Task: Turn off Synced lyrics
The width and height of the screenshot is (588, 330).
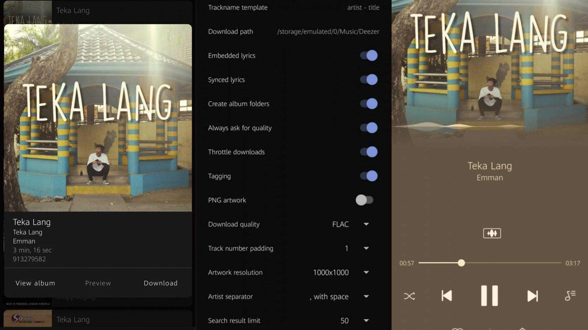Action: click(x=369, y=80)
